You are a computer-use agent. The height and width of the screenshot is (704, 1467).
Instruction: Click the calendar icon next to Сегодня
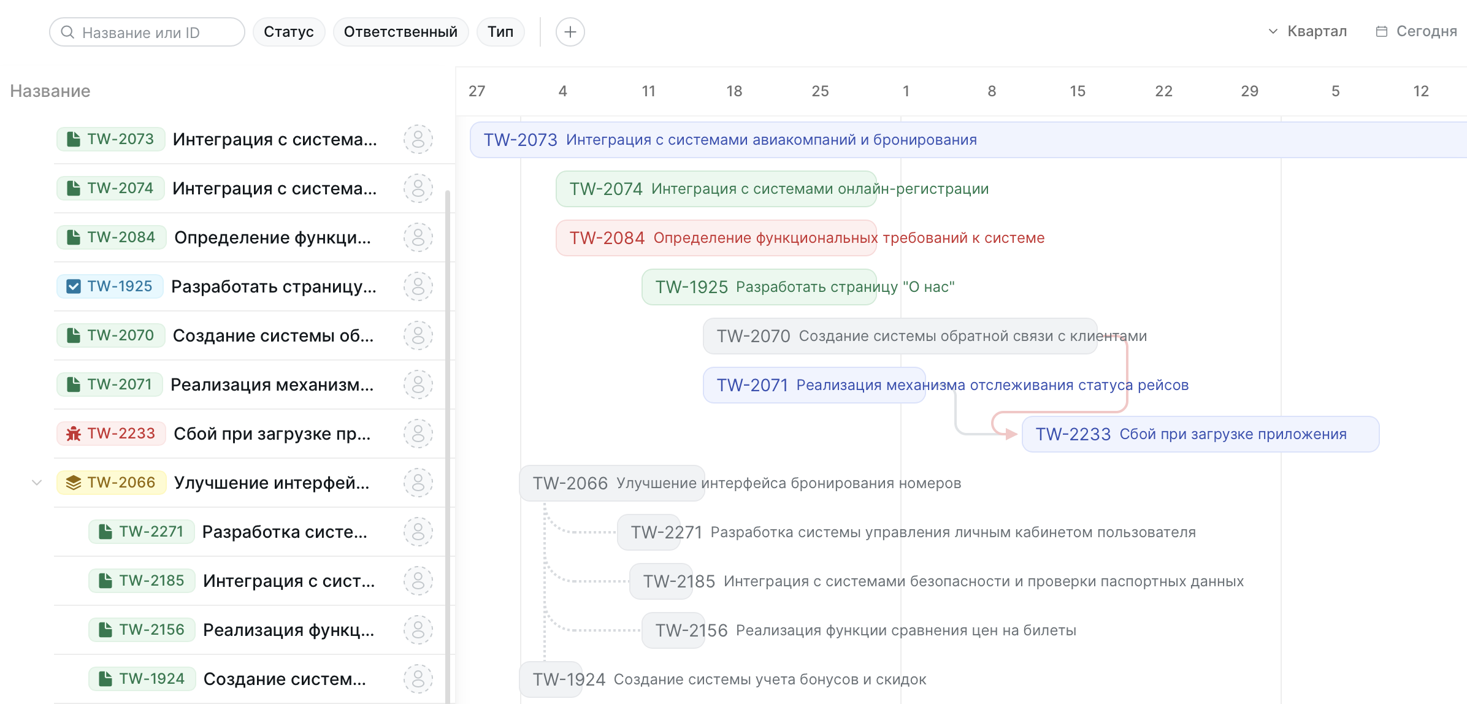pos(1381,31)
